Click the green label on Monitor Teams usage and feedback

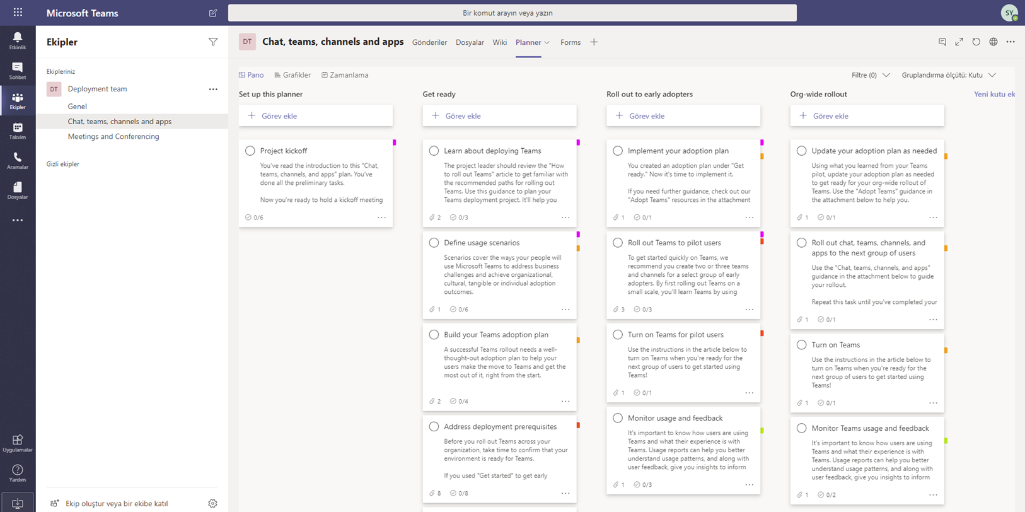click(x=946, y=441)
